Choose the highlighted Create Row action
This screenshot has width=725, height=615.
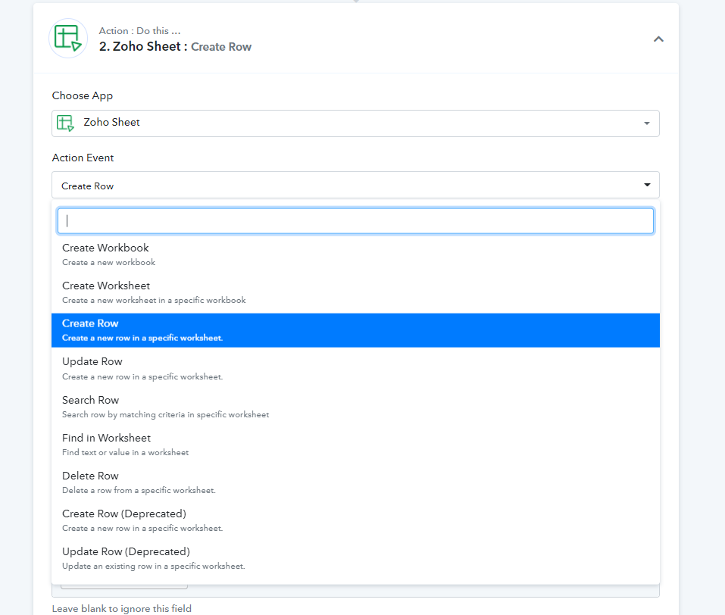pyautogui.click(x=355, y=330)
